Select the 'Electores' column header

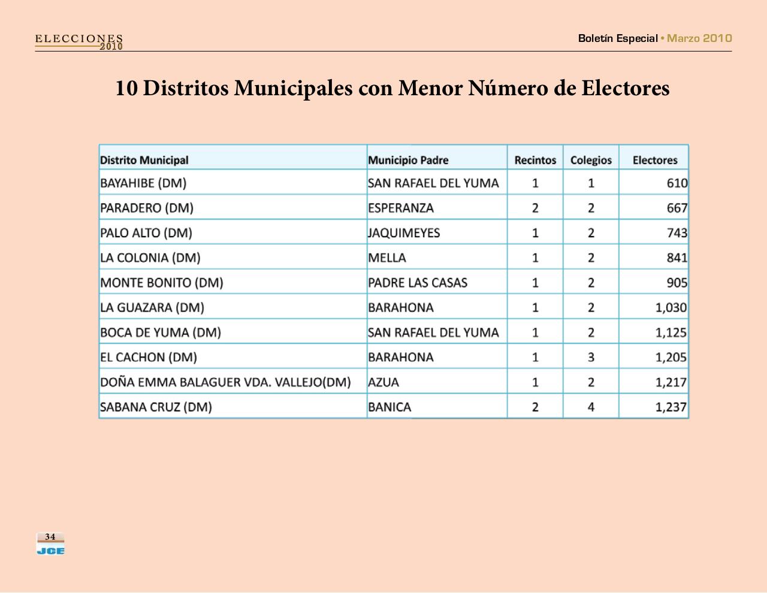point(654,159)
